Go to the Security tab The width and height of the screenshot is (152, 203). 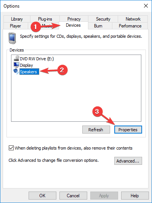(x=103, y=19)
